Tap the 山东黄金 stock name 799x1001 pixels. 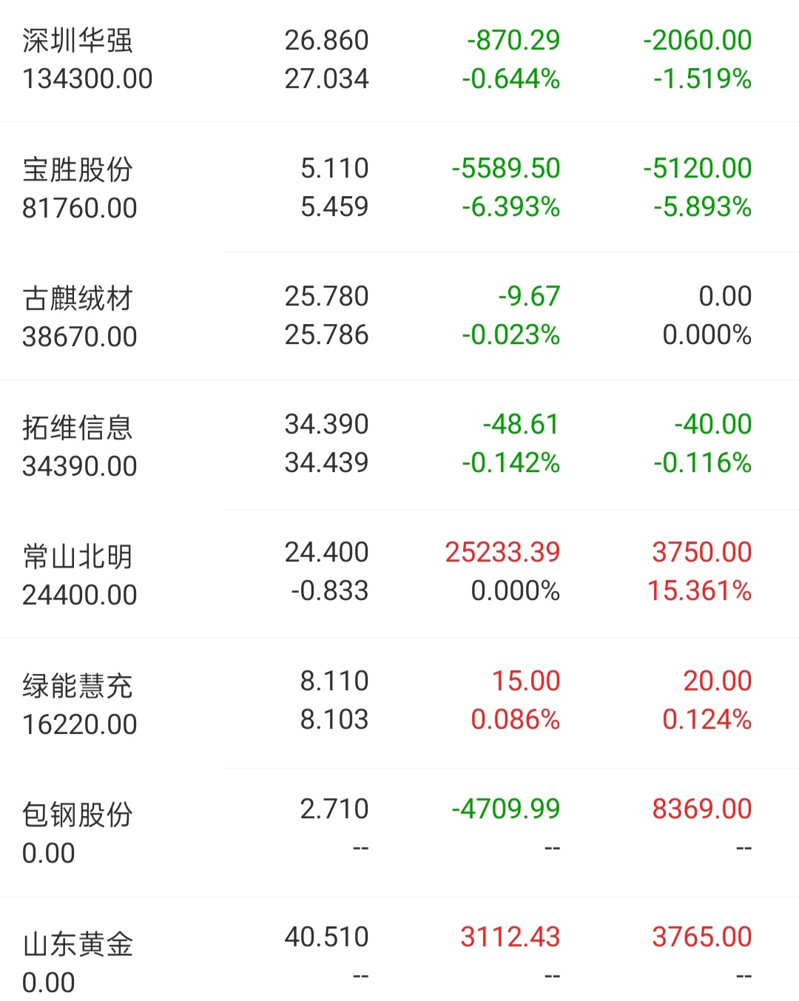[78, 944]
